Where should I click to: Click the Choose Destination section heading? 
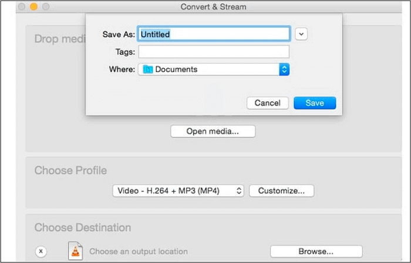pos(82,227)
